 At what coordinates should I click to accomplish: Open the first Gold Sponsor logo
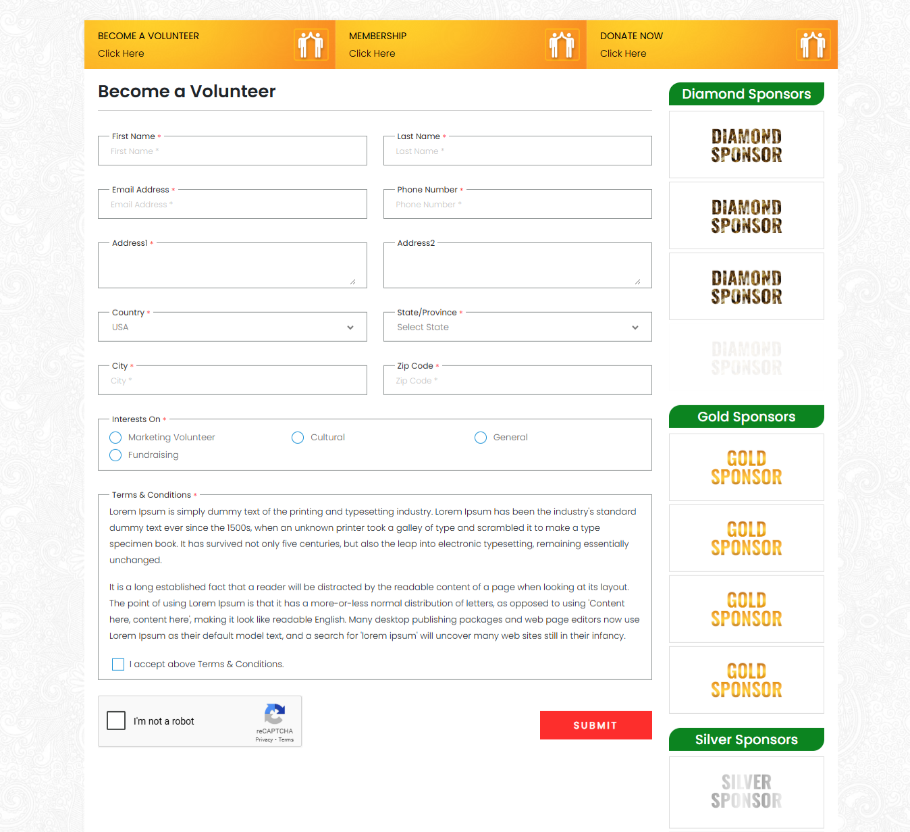coord(746,468)
